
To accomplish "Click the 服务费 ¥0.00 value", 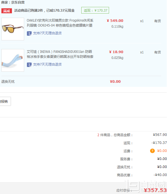I will [x=162, y=159].
